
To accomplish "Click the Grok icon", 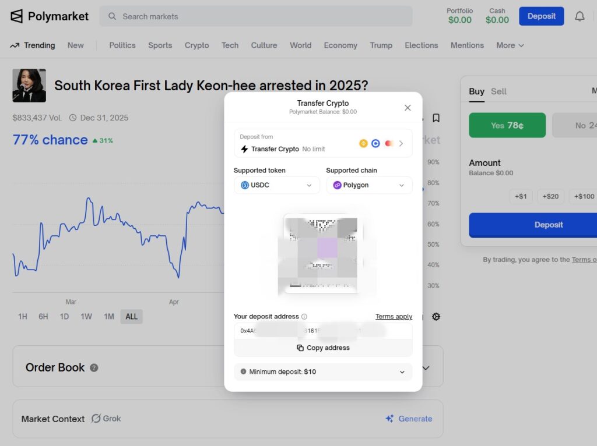I will pos(96,418).
